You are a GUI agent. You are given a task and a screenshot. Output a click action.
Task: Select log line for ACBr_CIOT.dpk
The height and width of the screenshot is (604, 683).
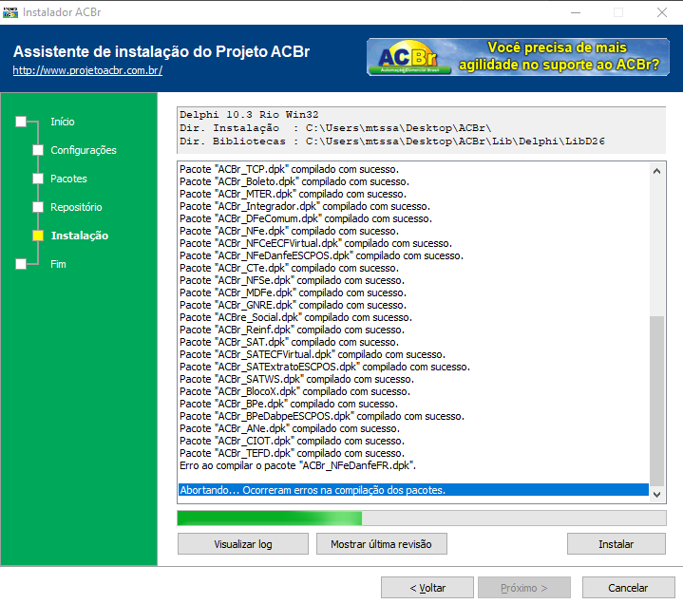(413, 441)
